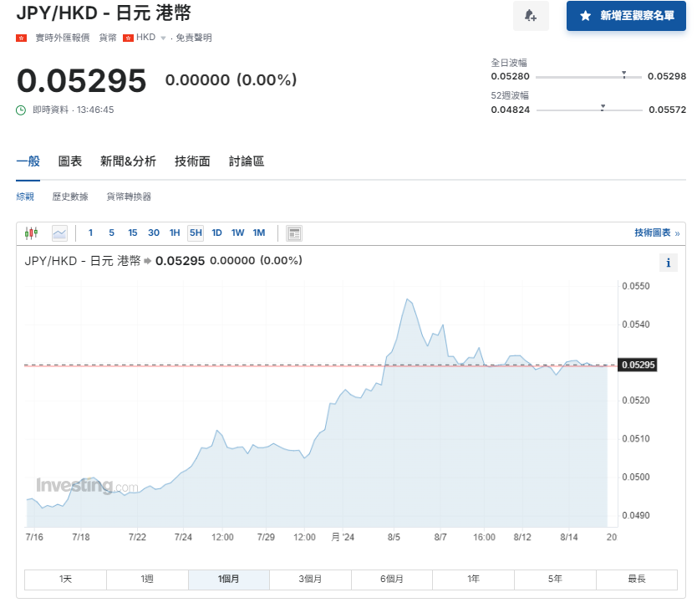Open the chart info icon
Screen dimensions: 697x613
(668, 262)
